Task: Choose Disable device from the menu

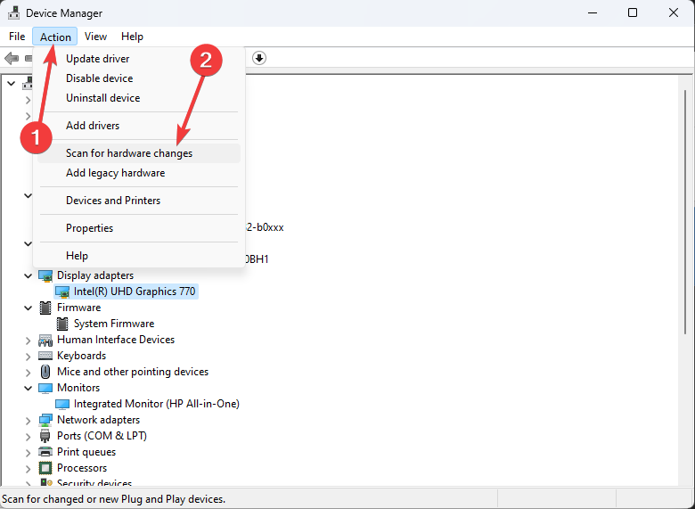Action: tap(139, 78)
